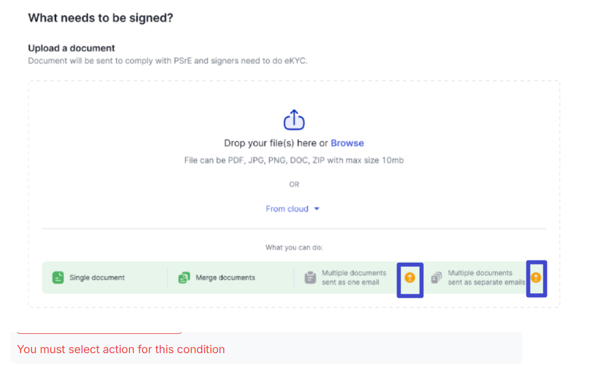The width and height of the screenshot is (590, 391).
Task: Choose the Merge documents option label
Action: (225, 277)
